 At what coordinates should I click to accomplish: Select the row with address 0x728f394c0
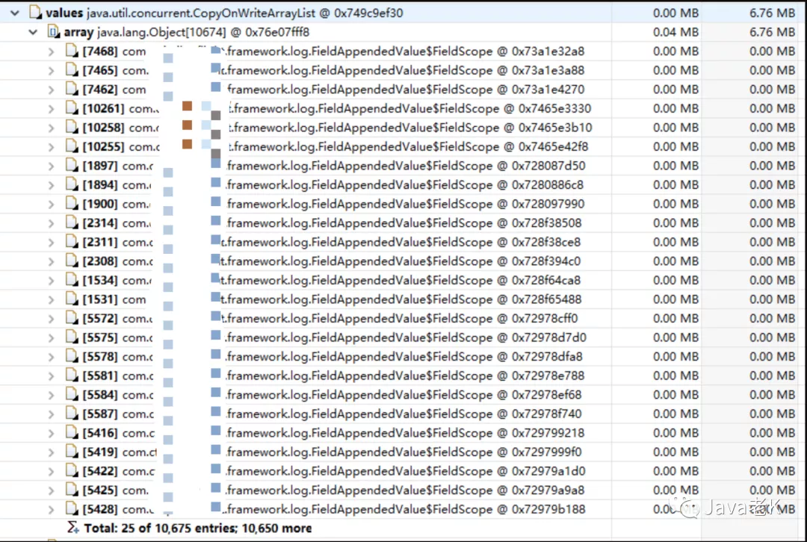[403, 261]
